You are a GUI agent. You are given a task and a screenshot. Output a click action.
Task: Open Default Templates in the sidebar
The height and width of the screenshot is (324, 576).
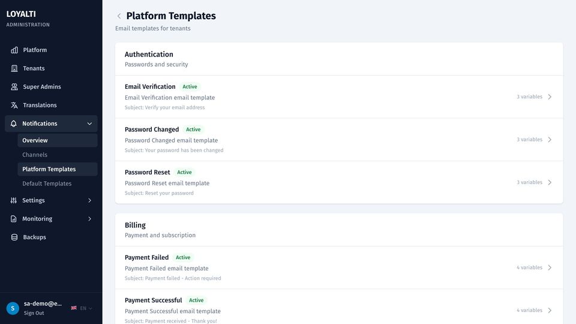[x=58, y=184]
